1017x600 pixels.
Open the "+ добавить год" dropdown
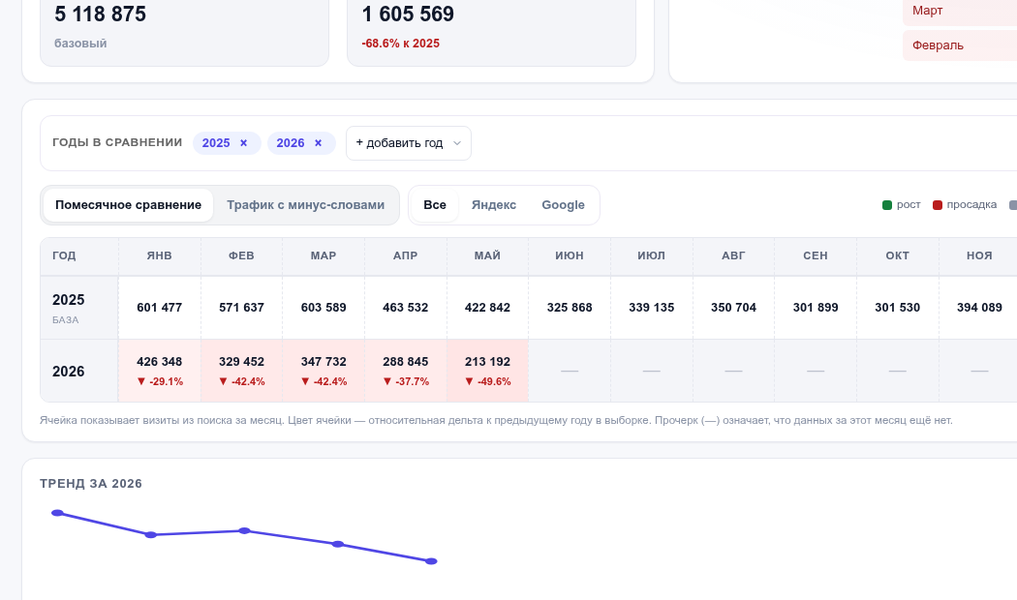click(409, 143)
